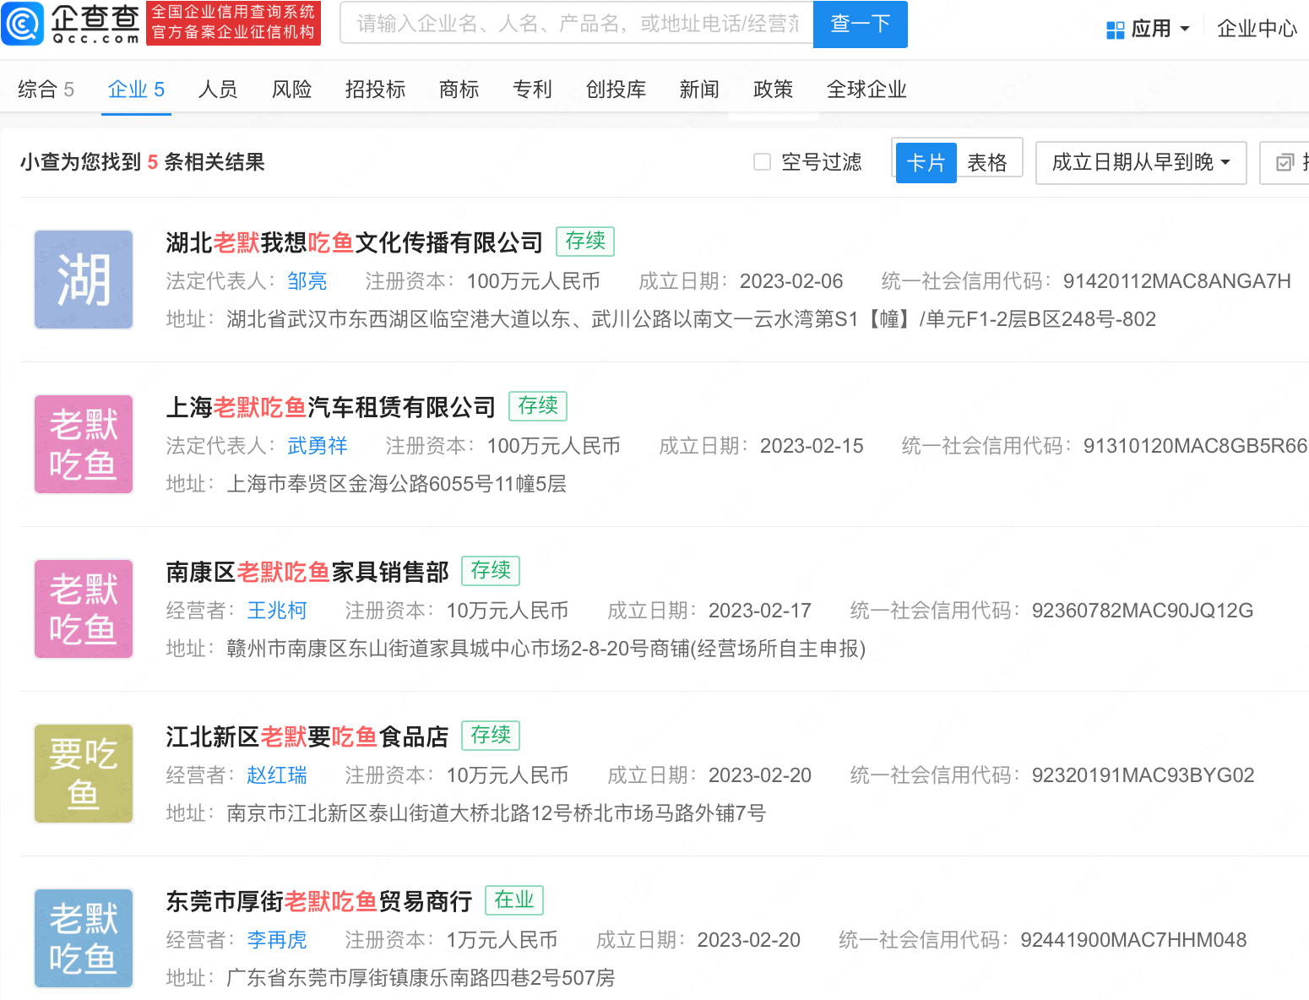Open the 上海老默吃鱼汽车租赁 pink logo tile
The height and width of the screenshot is (1000, 1309).
coord(84,444)
